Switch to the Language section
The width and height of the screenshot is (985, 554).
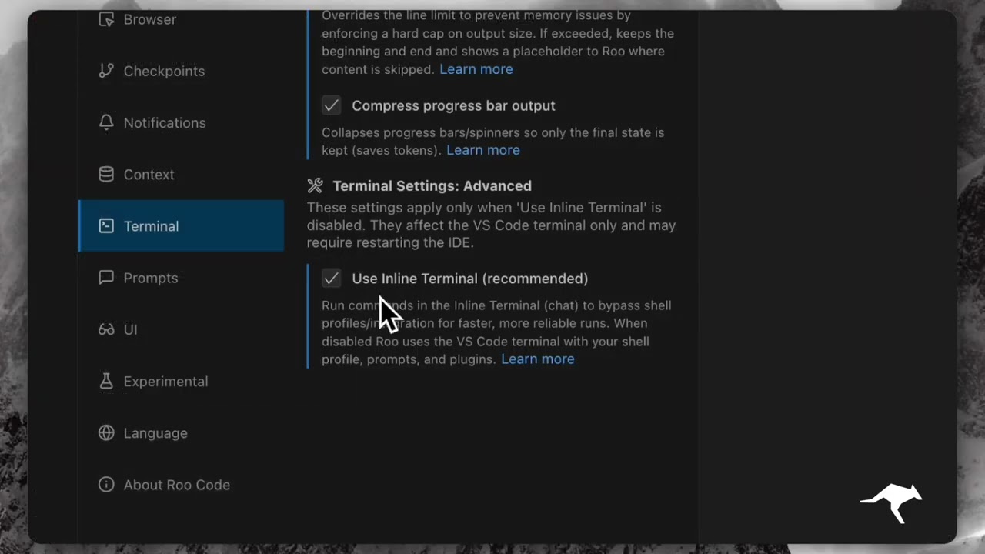coord(181,432)
